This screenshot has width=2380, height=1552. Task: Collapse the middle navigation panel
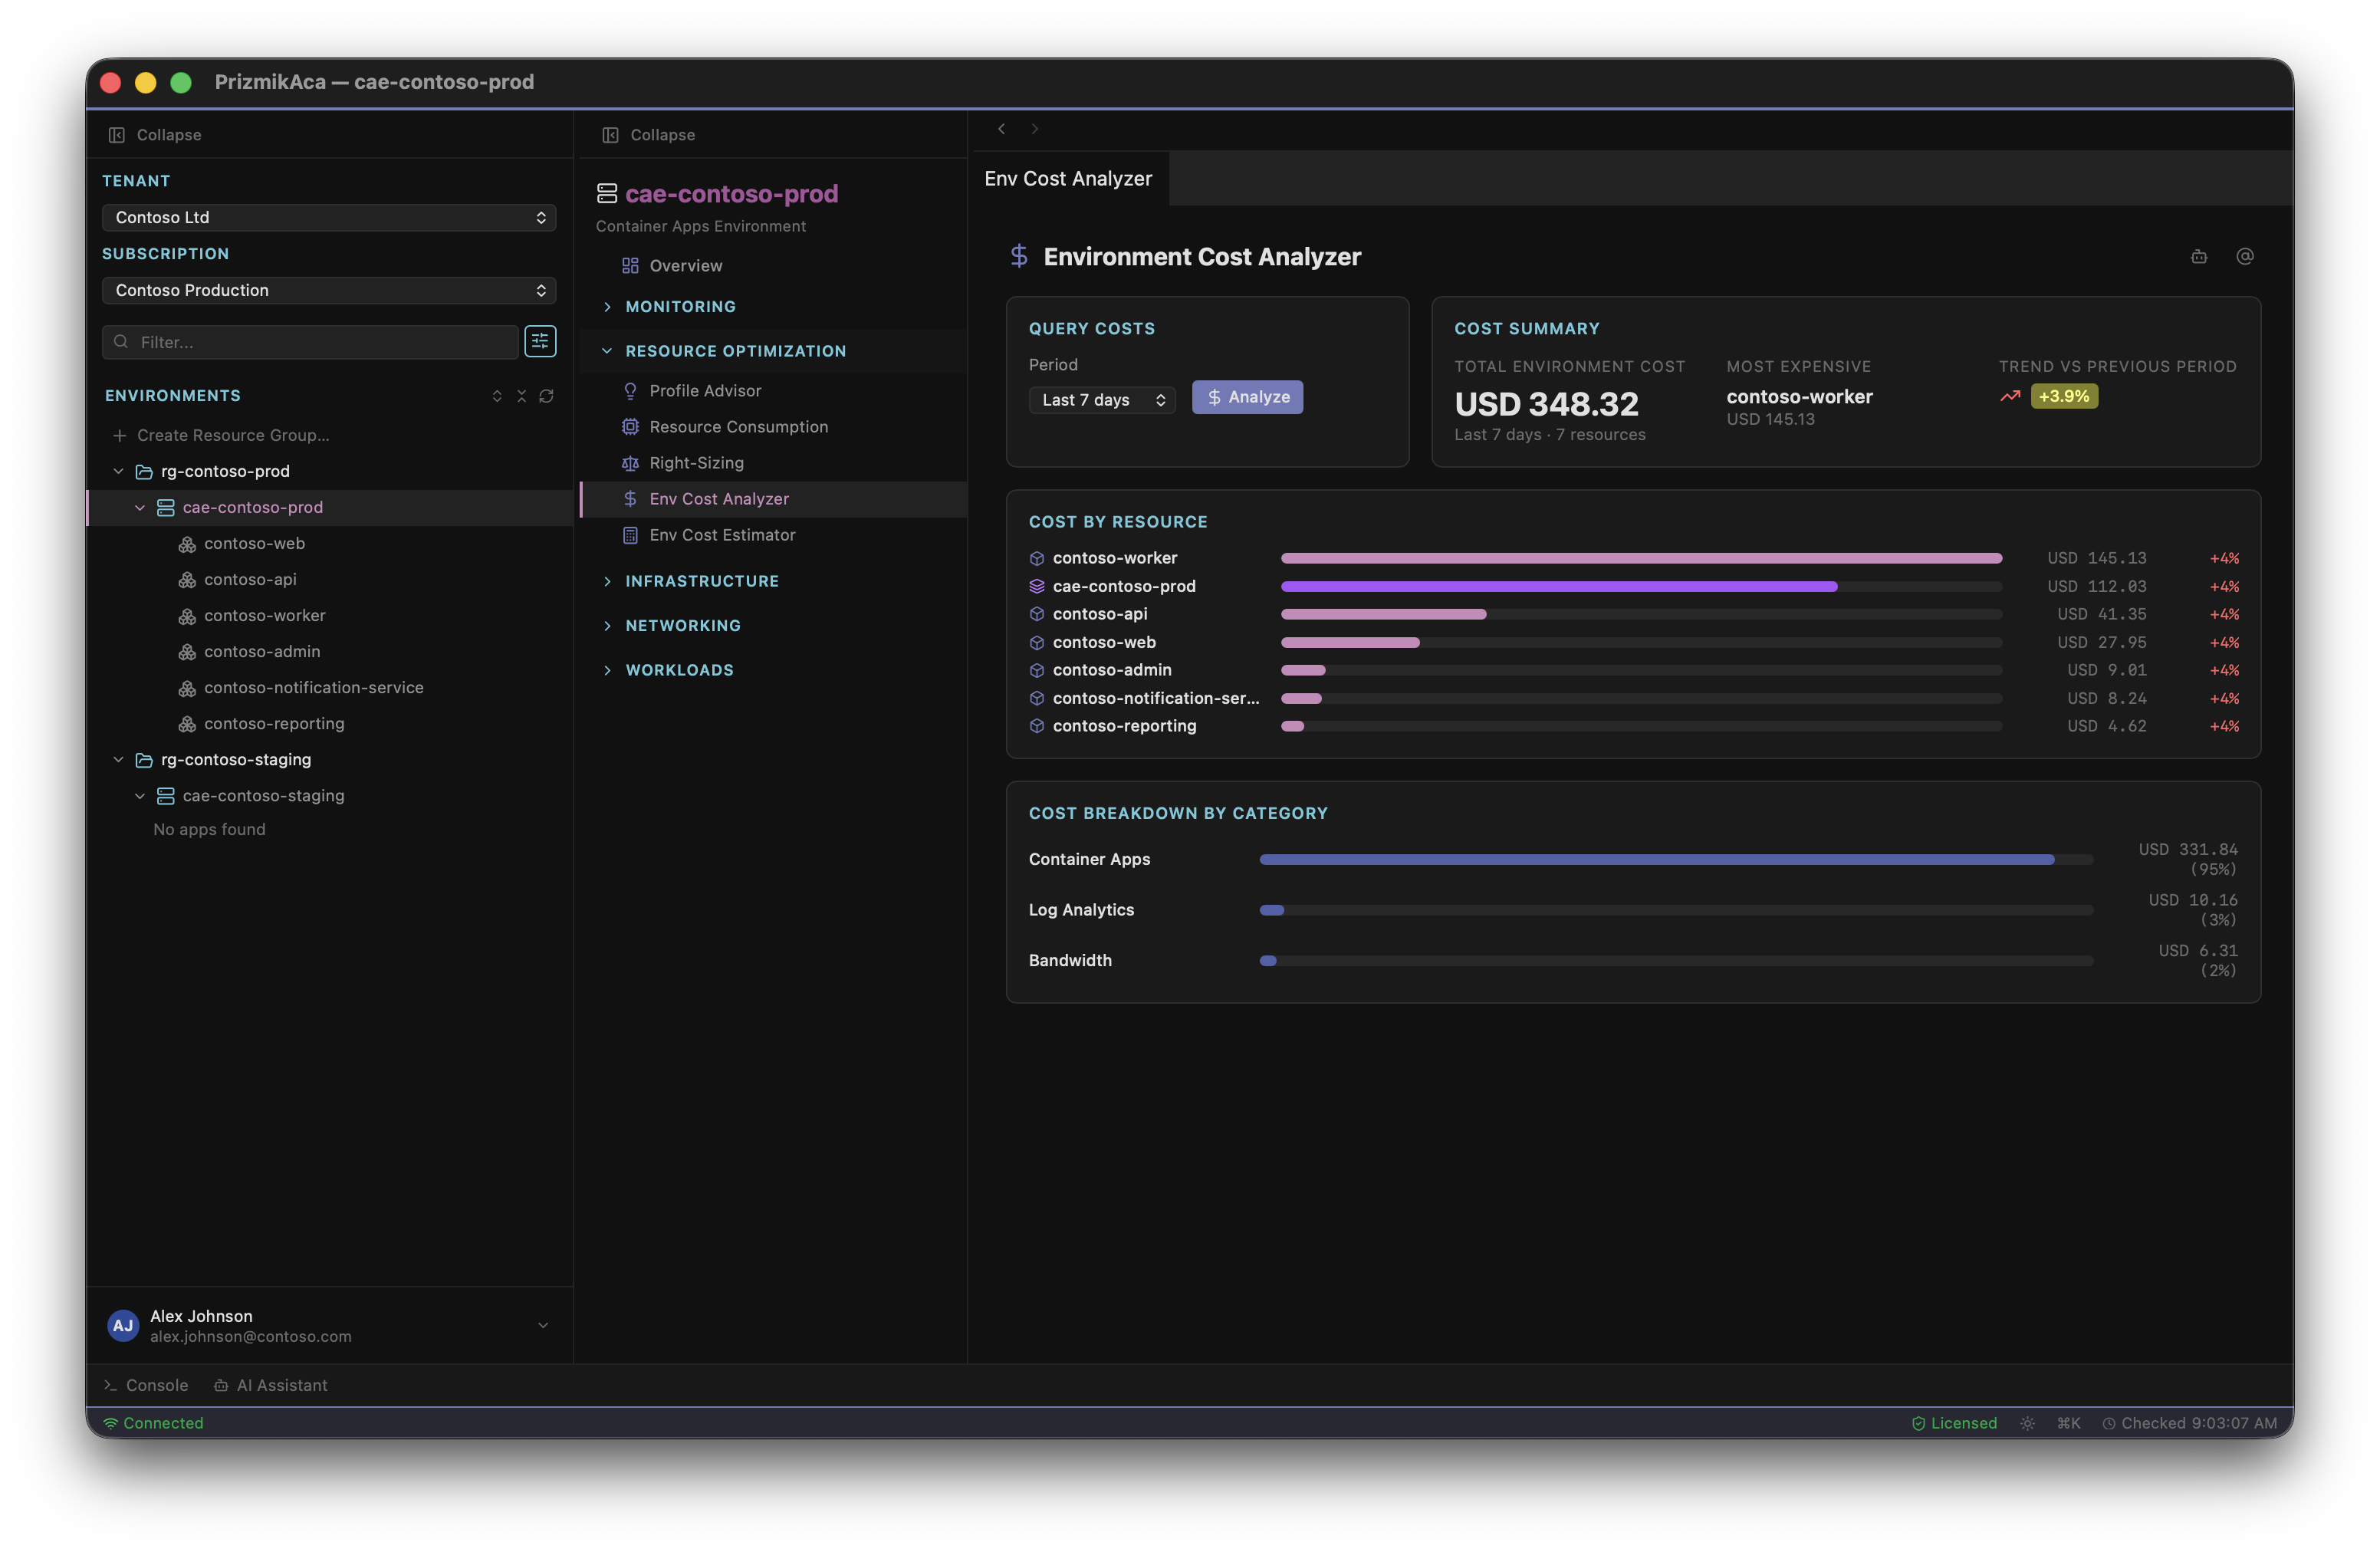pyautogui.click(x=649, y=135)
